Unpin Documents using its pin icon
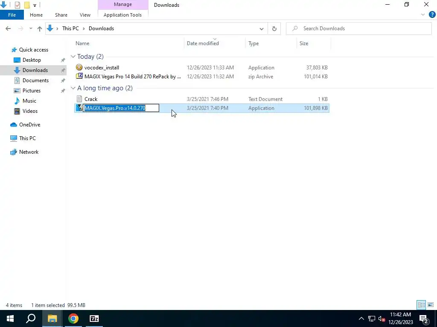This screenshot has height=327, width=437. pos(63,80)
